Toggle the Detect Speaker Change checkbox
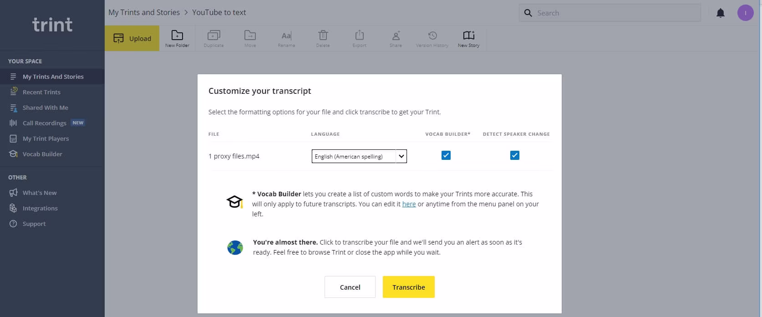The image size is (762, 317). [x=515, y=156]
